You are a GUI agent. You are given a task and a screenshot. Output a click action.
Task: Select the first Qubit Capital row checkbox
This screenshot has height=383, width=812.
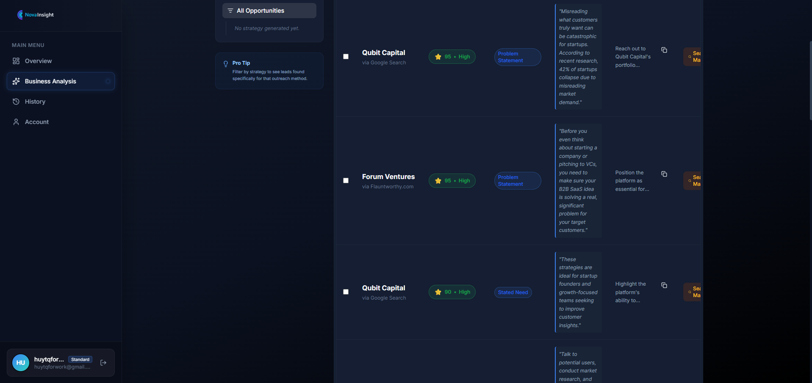click(346, 56)
